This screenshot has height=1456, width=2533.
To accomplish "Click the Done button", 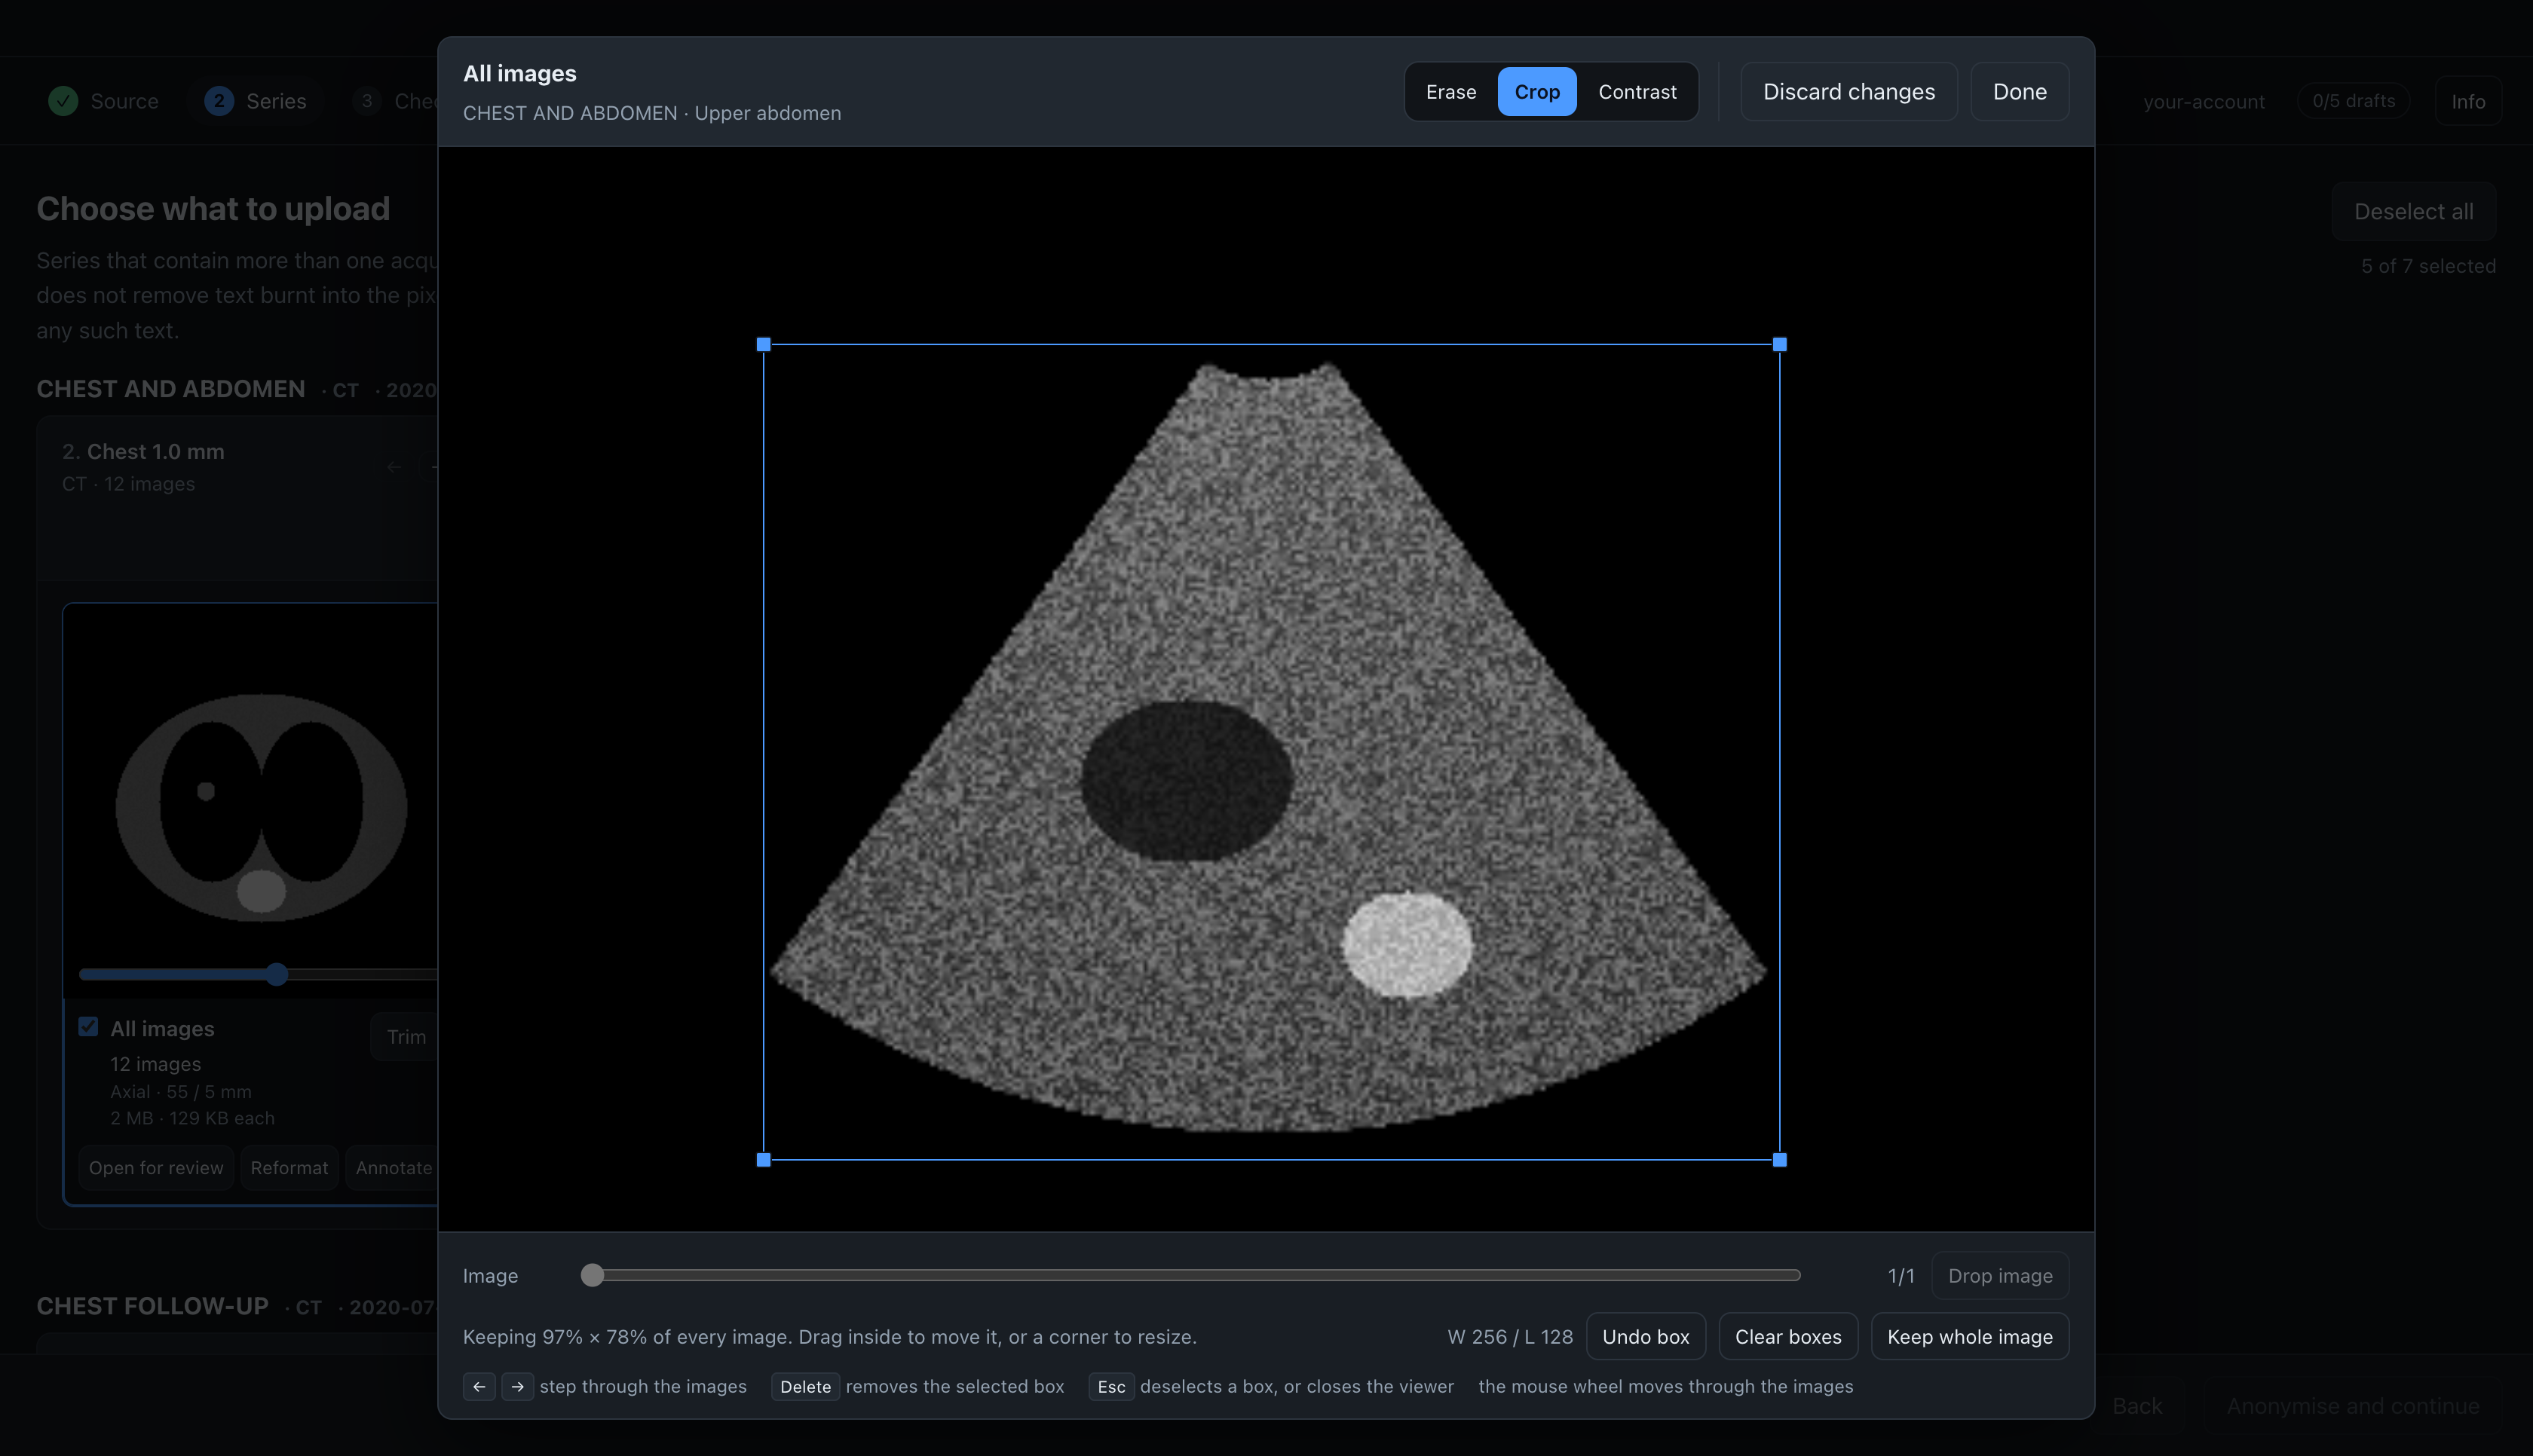I will point(2019,92).
